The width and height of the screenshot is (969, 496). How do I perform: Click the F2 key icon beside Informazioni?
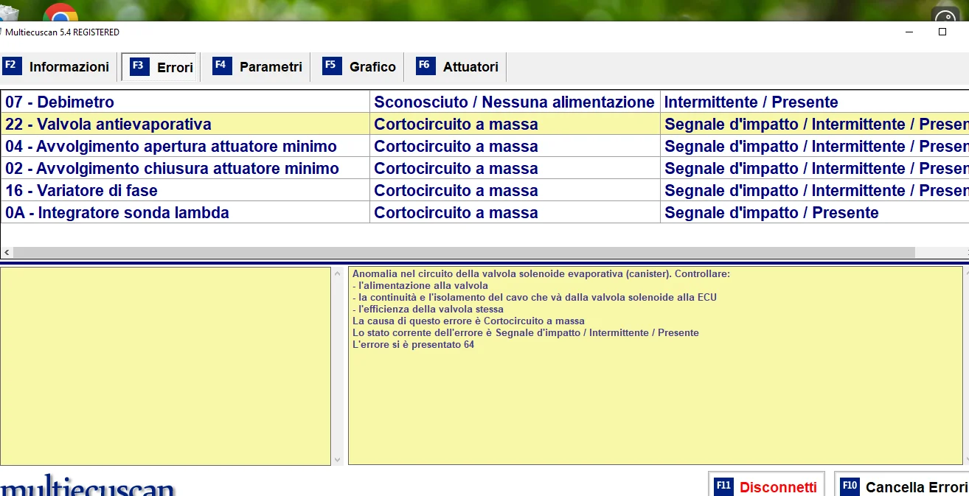pyautogui.click(x=12, y=66)
